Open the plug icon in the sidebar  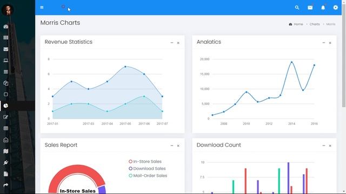(6, 163)
